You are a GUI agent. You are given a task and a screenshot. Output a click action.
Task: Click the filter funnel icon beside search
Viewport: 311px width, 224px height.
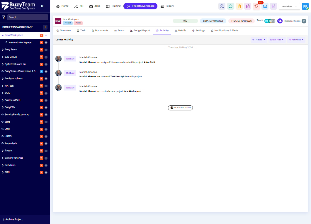[4, 17]
